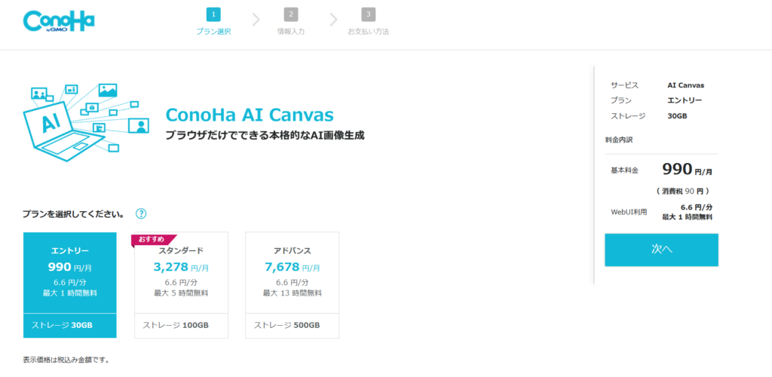Select the スタンダード 3,278円/月 plan card

[x=181, y=285]
